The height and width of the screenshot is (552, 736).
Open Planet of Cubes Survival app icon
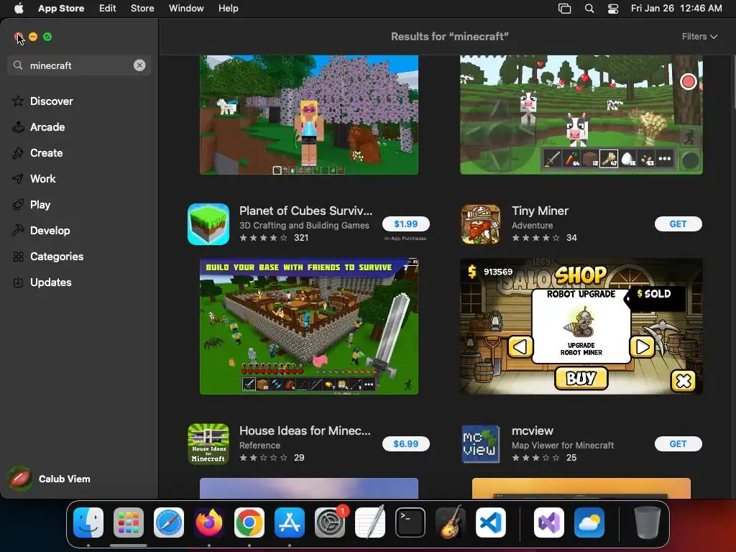[x=208, y=224]
